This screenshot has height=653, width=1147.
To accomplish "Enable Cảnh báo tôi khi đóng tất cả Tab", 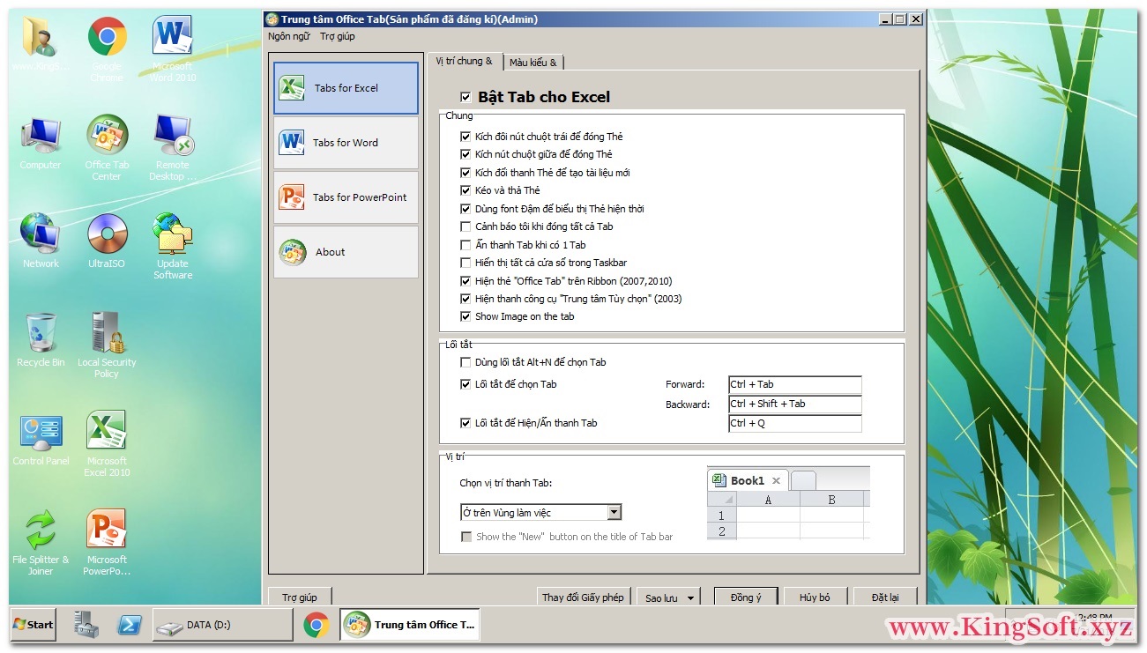I will click(x=466, y=226).
